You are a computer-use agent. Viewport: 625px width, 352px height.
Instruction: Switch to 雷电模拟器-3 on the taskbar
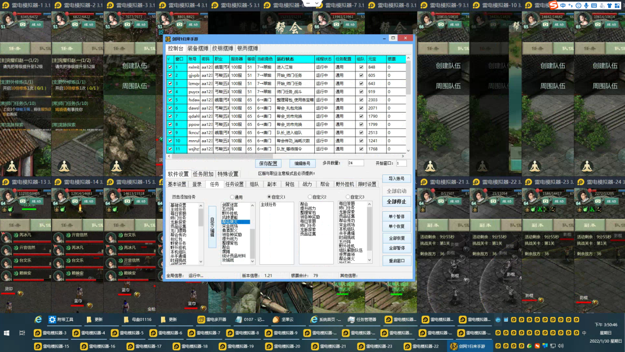[x=51, y=333]
